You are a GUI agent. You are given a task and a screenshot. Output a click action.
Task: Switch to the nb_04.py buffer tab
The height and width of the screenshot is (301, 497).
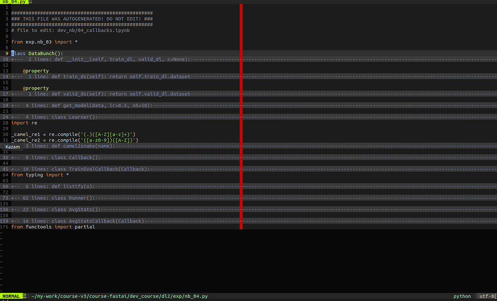(14, 2)
